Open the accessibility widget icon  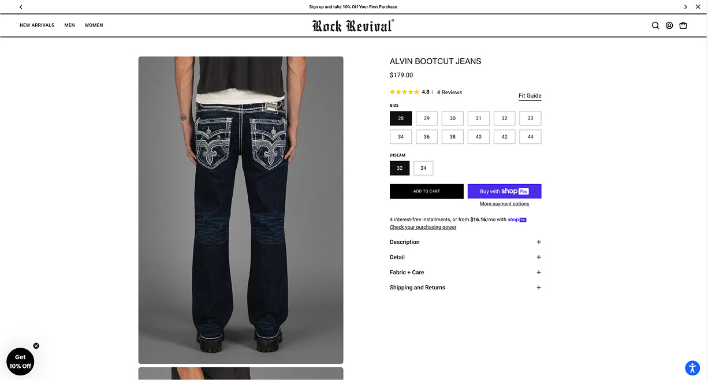point(692,368)
